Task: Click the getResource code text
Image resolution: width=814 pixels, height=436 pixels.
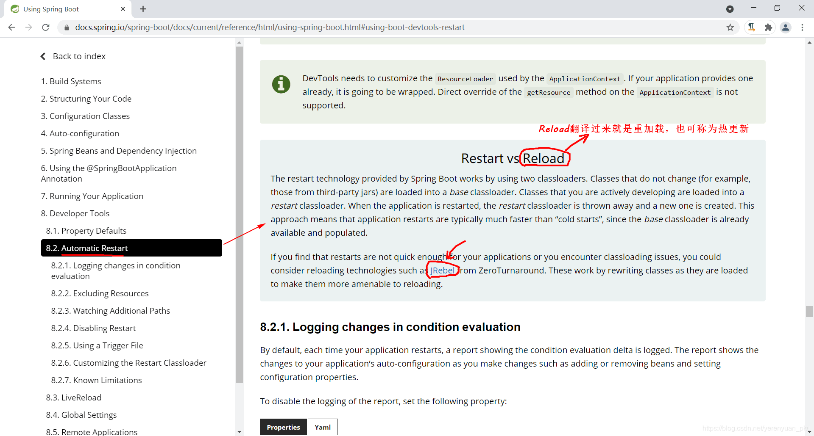Action: click(549, 92)
